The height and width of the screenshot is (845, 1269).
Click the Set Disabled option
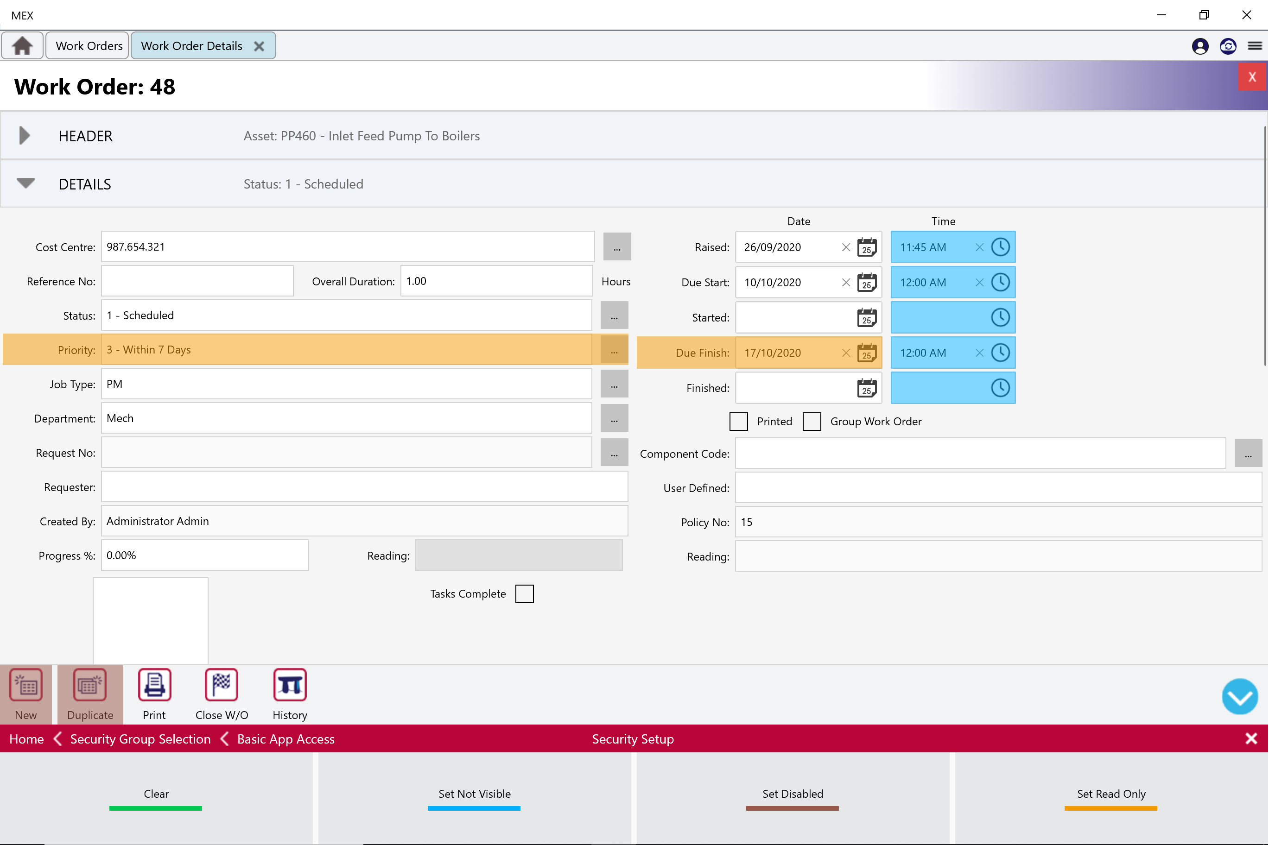(793, 798)
